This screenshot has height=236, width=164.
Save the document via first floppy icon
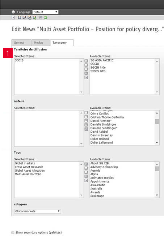point(19,18)
